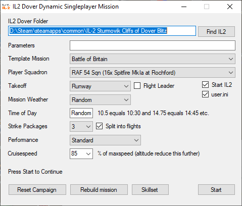Minimize the IL2 Dover mission window
The image size is (242, 206).
[x=184, y=7]
